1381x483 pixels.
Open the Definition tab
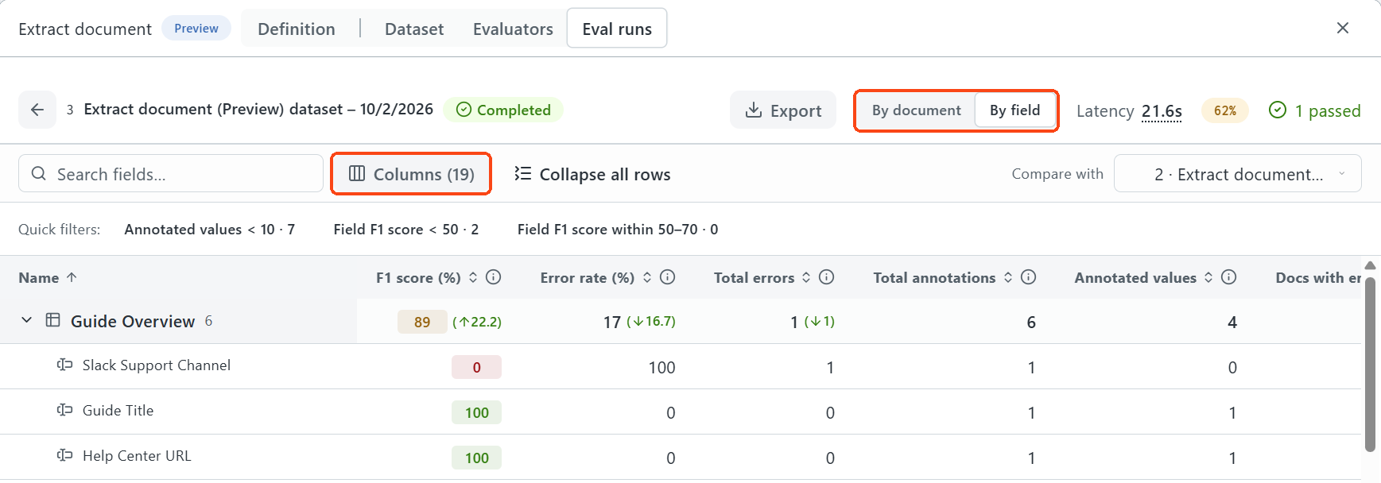(x=297, y=29)
